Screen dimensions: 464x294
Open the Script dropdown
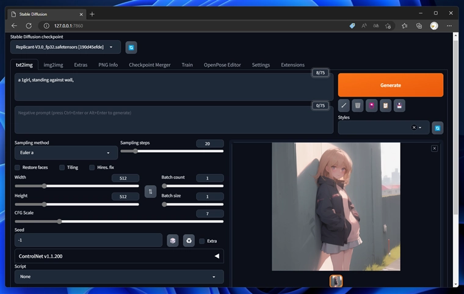119,276
